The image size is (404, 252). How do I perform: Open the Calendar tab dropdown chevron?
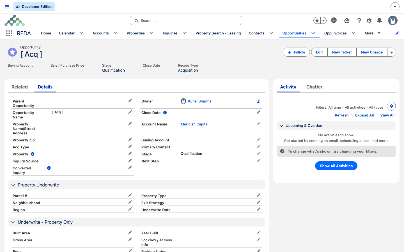(81, 33)
